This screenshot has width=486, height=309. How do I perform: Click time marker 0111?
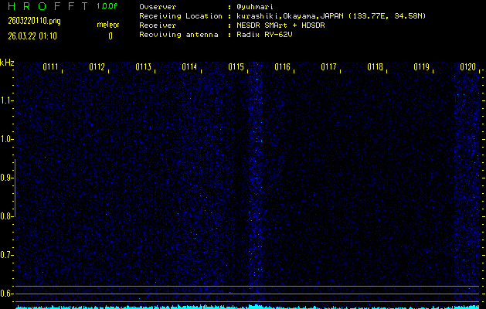pos(50,67)
